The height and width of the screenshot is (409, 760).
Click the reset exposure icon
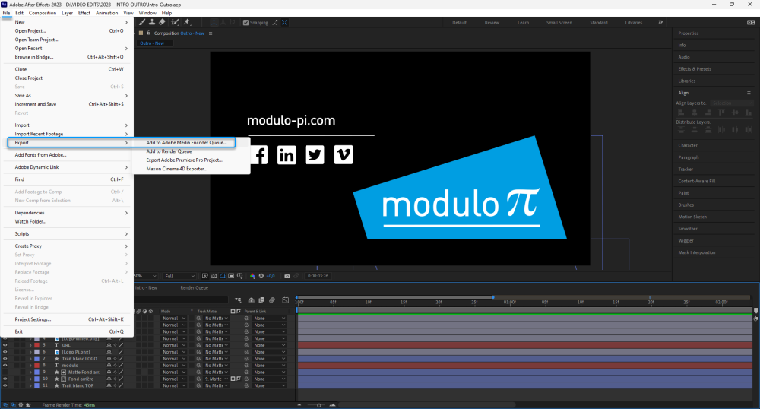tap(261, 276)
